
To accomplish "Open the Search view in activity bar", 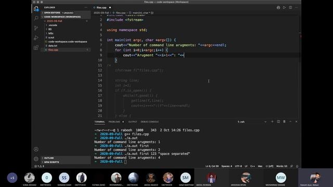I will coord(36,18).
